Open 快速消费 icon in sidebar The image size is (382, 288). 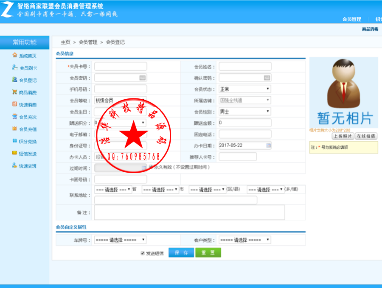point(15,104)
